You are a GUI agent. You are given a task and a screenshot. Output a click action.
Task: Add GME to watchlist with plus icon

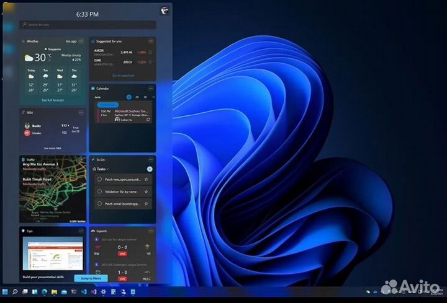tap(150, 62)
